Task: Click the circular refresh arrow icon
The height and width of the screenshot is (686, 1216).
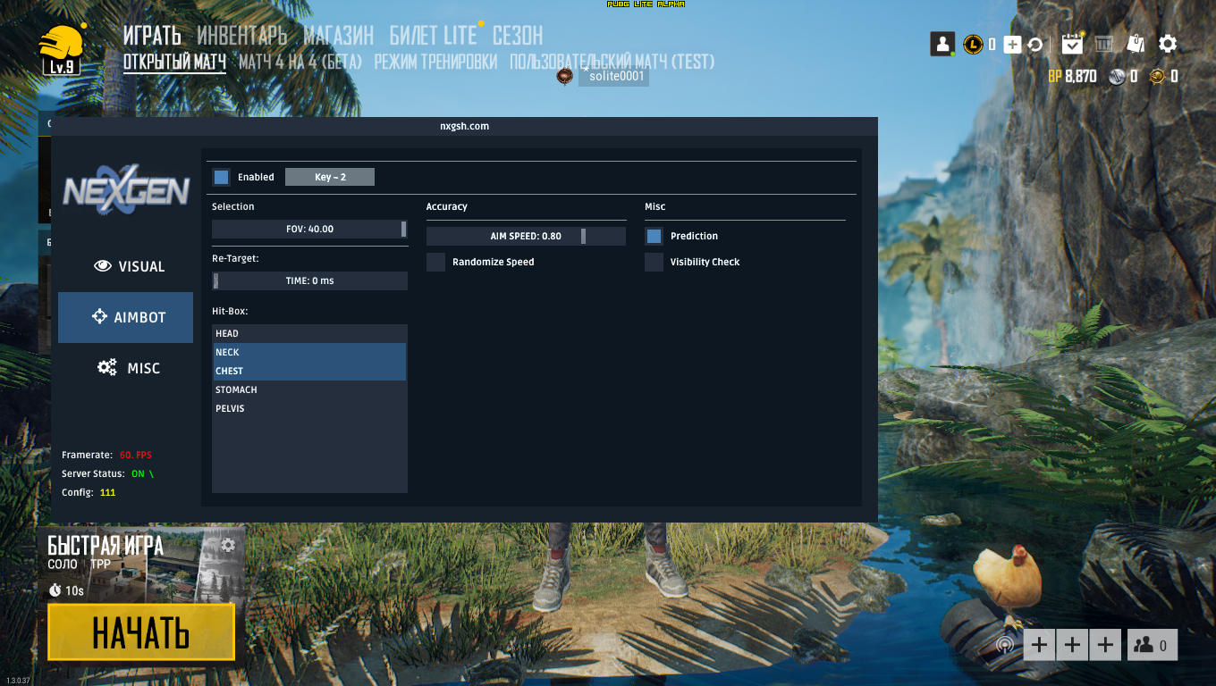Action: (1035, 45)
